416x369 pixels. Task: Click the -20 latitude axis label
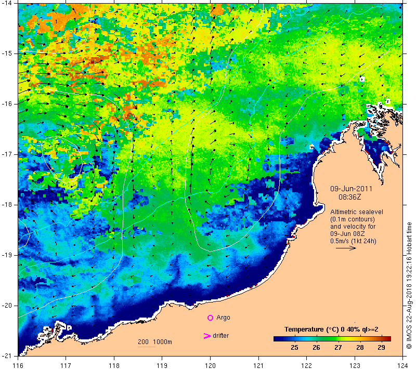pyautogui.click(x=6, y=306)
